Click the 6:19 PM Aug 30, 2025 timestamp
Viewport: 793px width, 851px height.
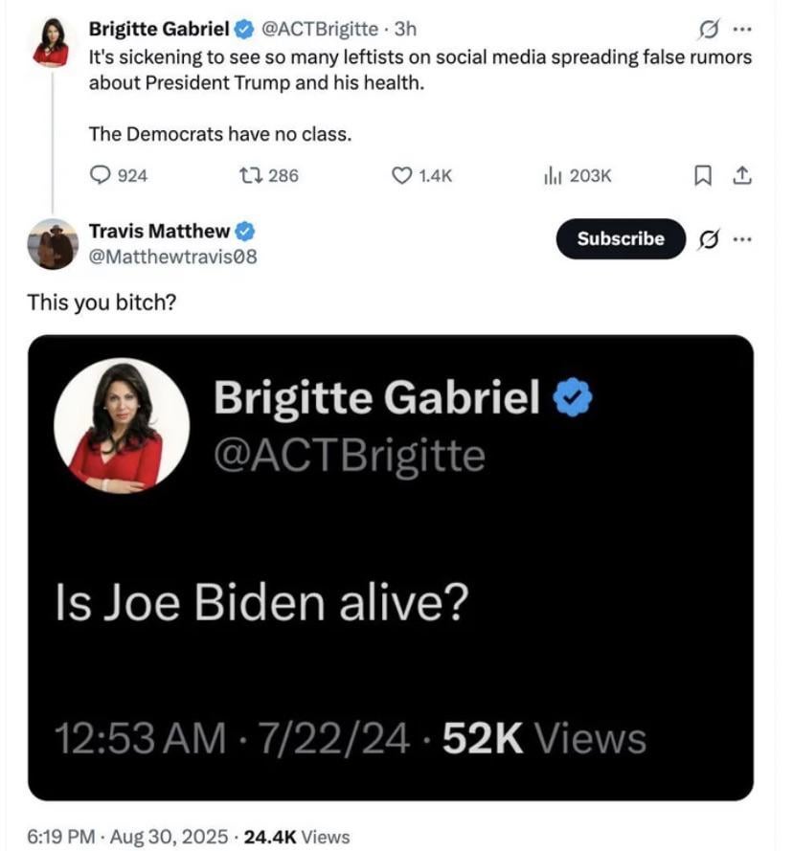pos(126,836)
